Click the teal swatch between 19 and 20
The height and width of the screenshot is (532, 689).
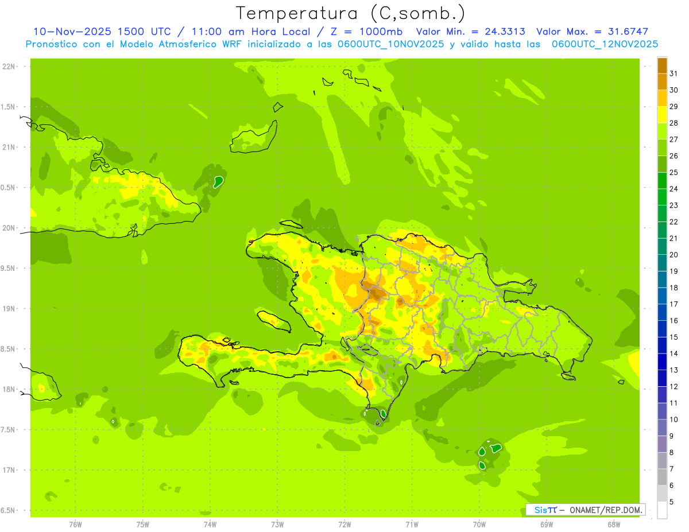[x=662, y=263]
